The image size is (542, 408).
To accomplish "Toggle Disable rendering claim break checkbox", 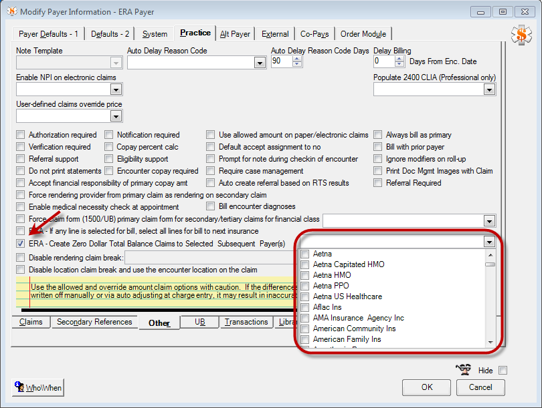I will pos(21,258).
